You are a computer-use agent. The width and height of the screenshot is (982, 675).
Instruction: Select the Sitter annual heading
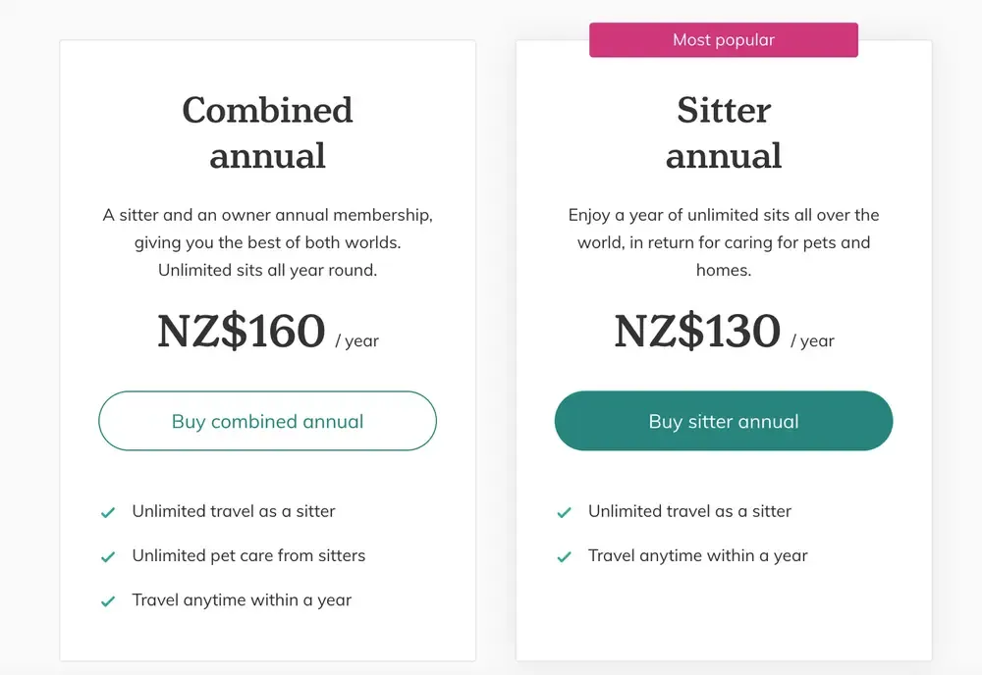pyautogui.click(x=724, y=132)
